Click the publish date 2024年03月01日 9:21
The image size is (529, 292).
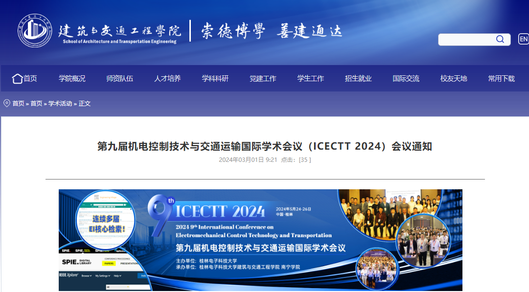click(248, 160)
